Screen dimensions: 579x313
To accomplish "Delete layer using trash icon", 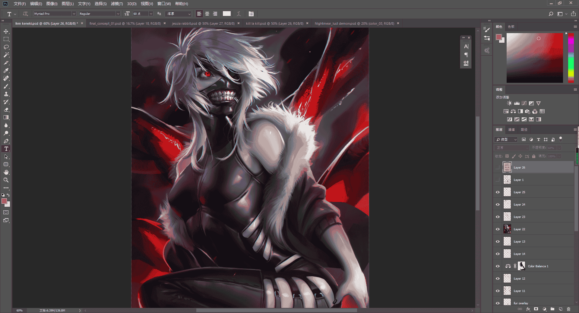I will tap(569, 309).
